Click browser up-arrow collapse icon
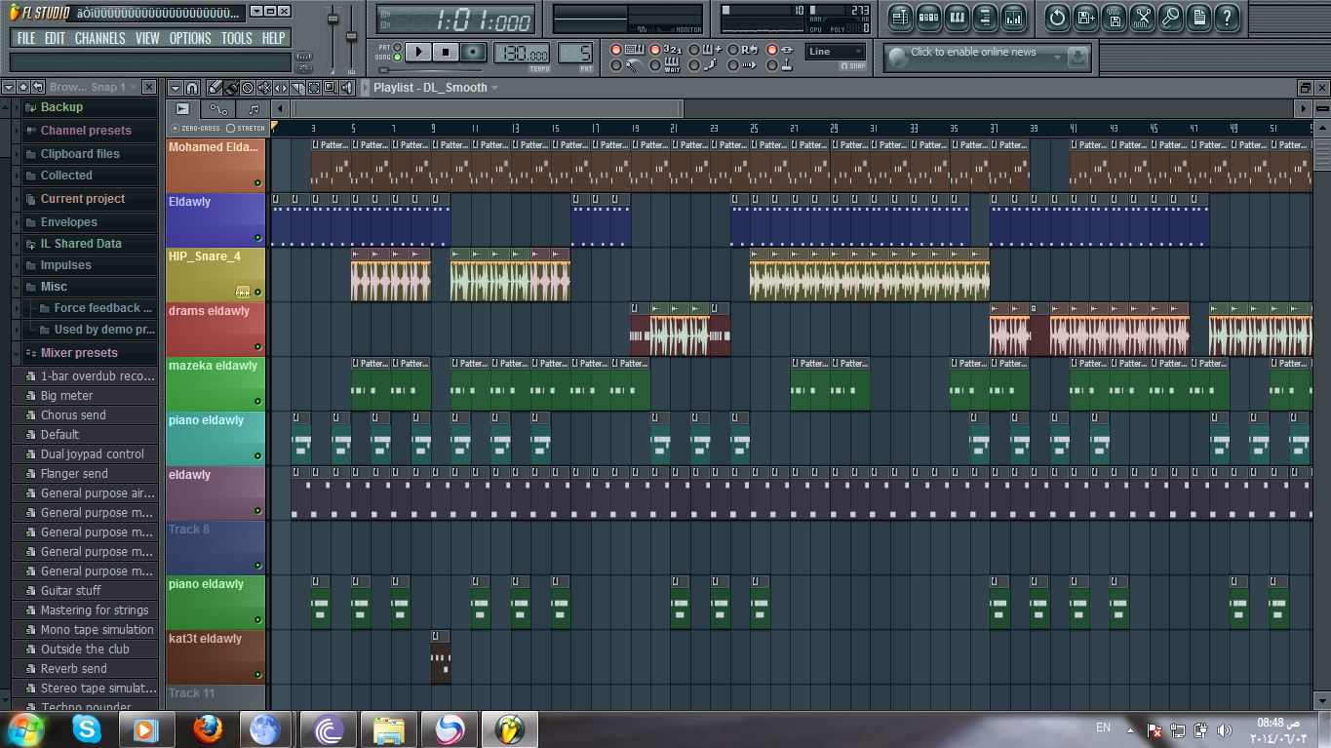Screen dimensions: 1331x748 tap(23, 87)
